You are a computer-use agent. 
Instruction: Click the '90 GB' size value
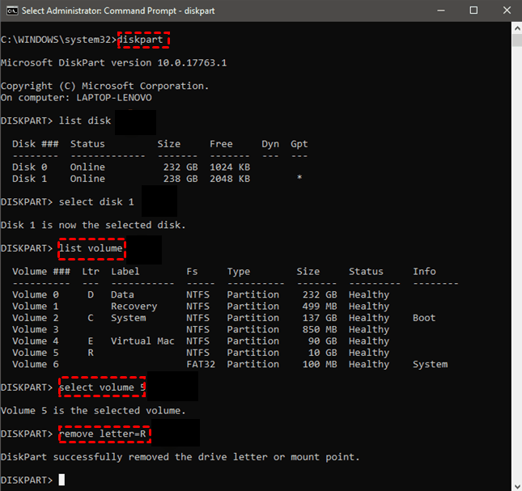(323, 341)
